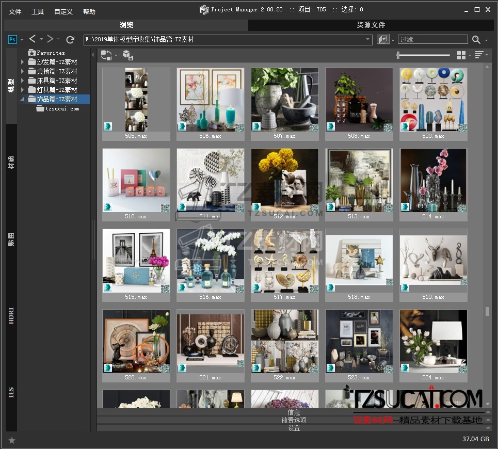Click the search magnifier icon
Screen dimensions: 498x449
pos(476,40)
